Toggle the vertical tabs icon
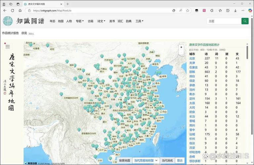 [x=18, y=4]
